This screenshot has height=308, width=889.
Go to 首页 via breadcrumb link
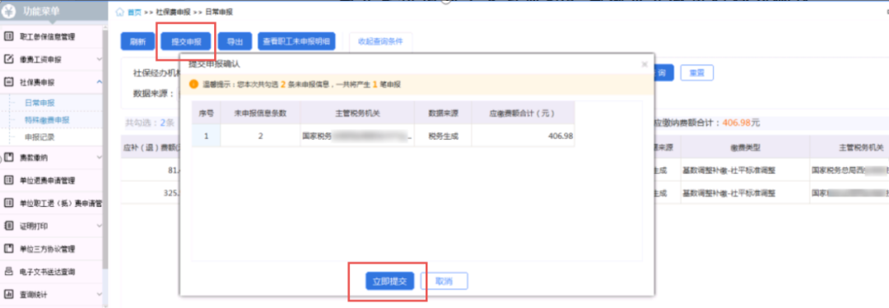[134, 11]
